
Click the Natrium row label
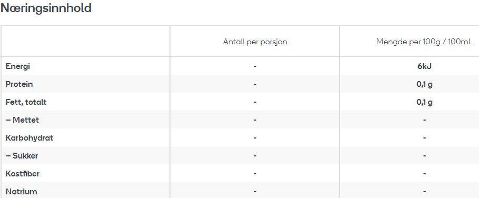[22, 192]
